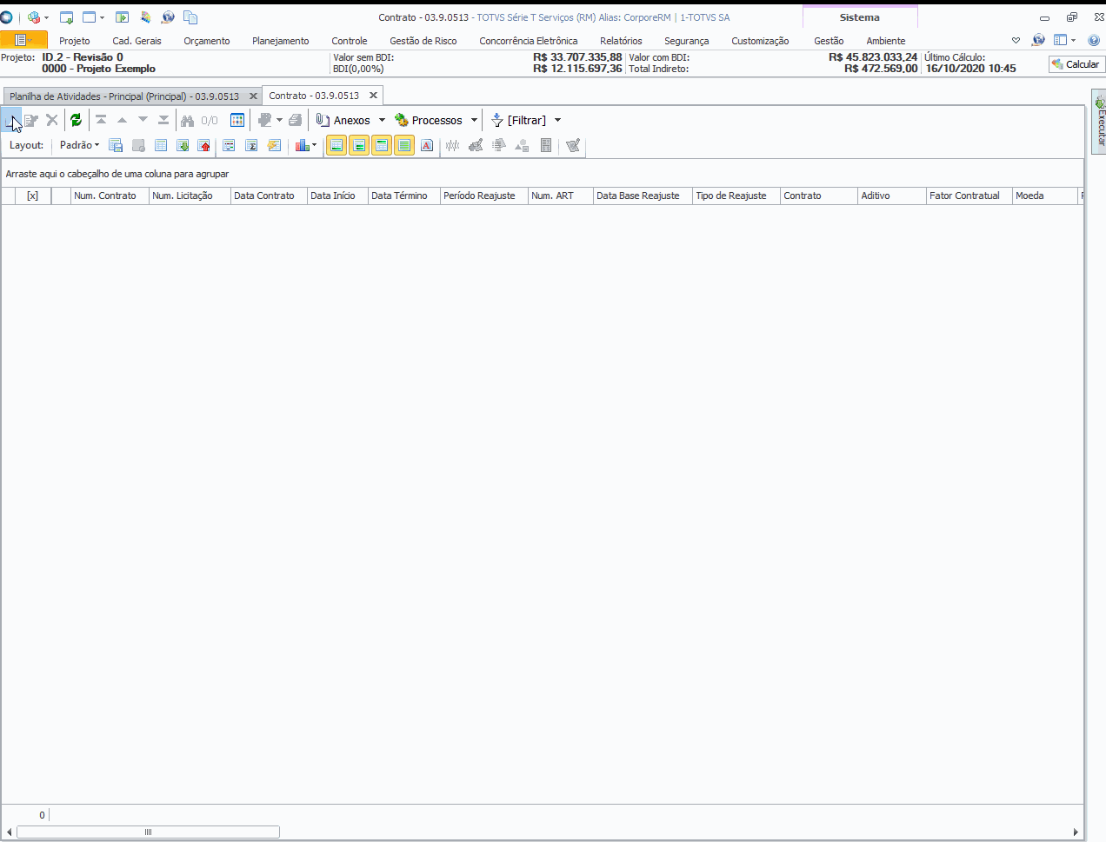Click the font formatting 'A' icon
Viewport: 1106px width, 842px height.
427,146
